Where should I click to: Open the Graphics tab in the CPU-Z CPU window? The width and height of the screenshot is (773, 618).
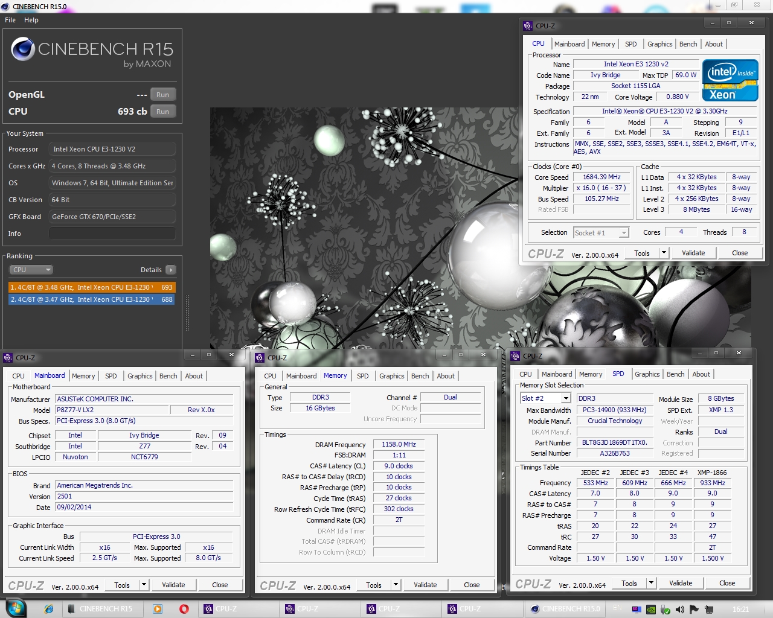(x=659, y=44)
